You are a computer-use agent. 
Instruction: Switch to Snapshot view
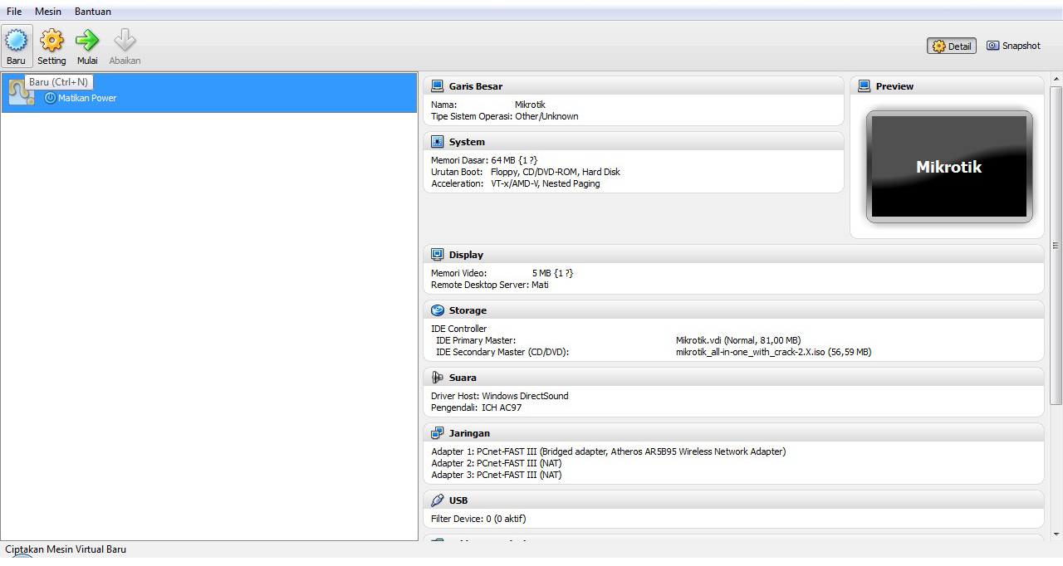[x=1013, y=46]
